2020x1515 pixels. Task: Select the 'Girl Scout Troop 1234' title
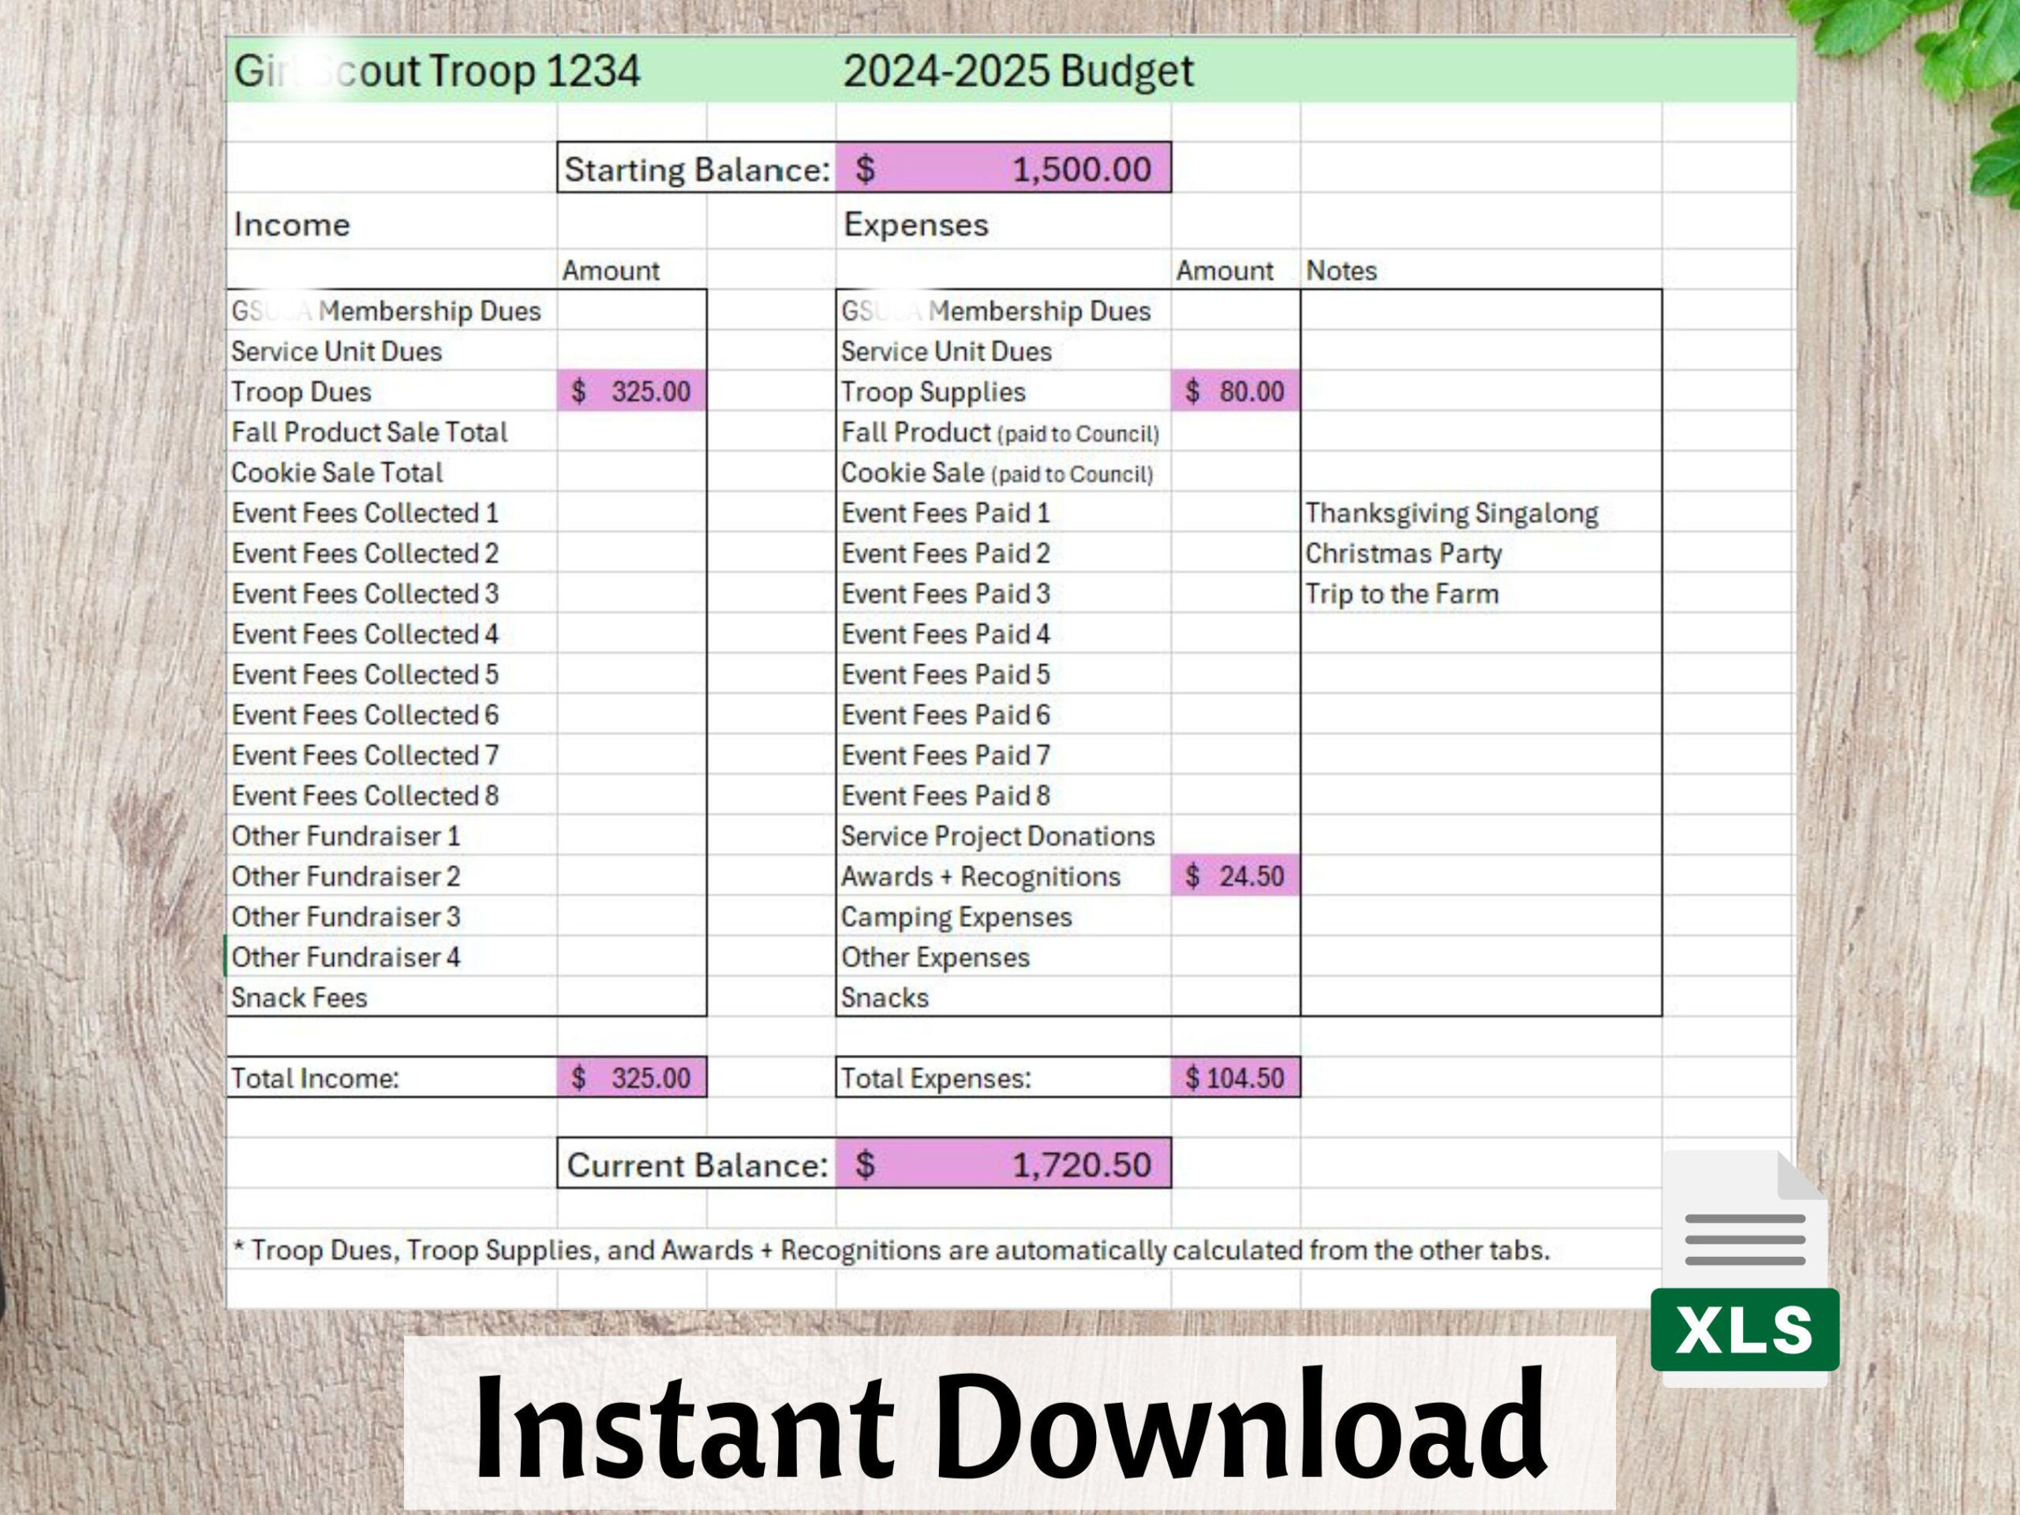coord(436,71)
